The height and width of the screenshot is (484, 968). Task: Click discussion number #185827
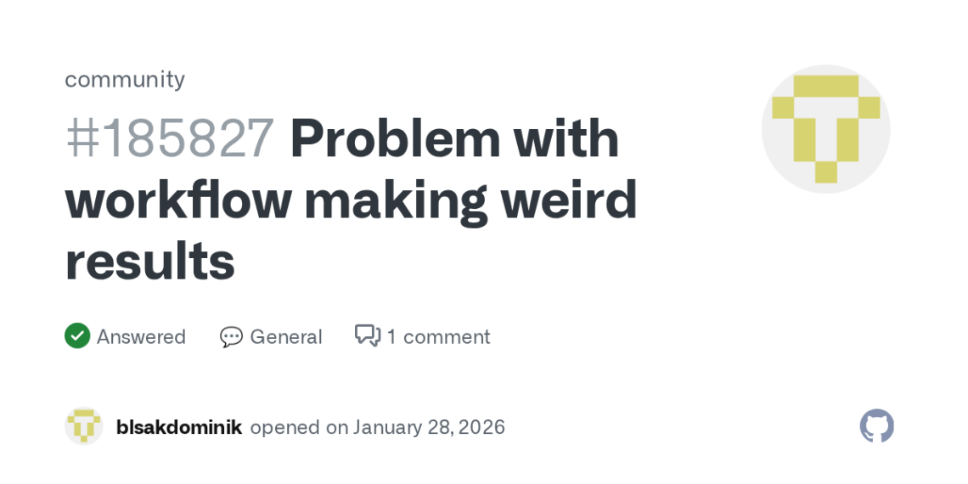[x=170, y=138]
